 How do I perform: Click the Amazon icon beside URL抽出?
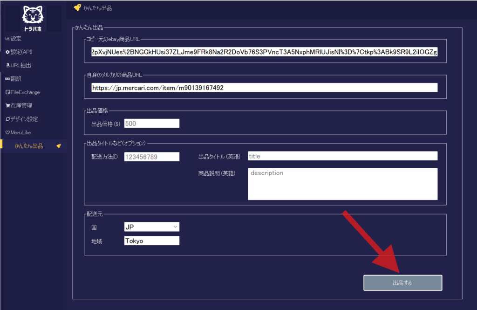[7, 65]
